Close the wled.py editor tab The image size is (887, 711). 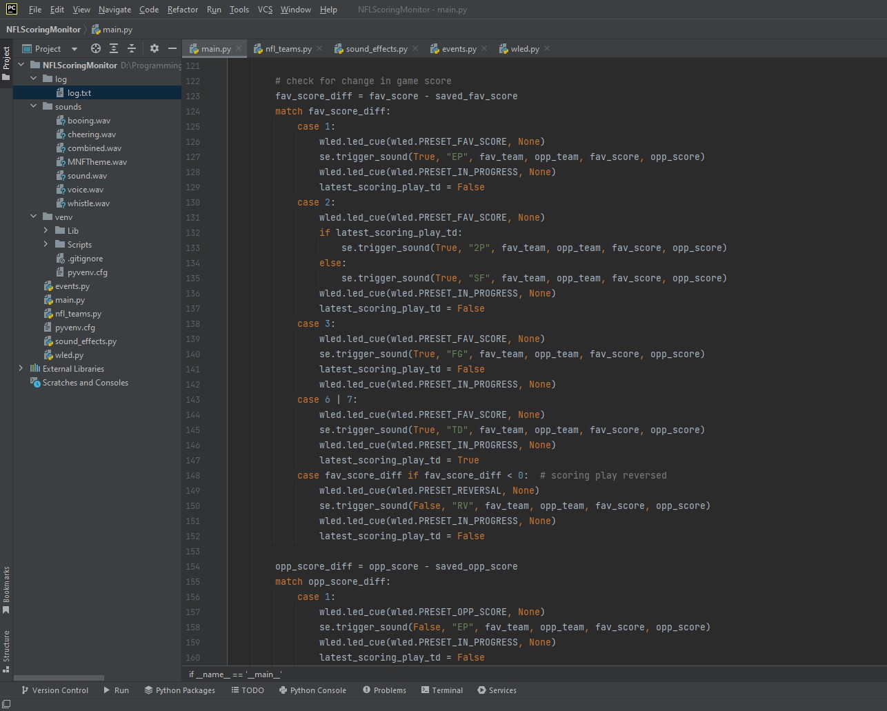coord(547,48)
